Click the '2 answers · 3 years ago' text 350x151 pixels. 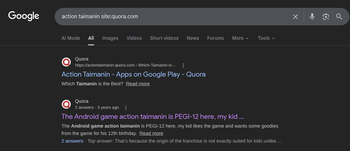[97, 107]
